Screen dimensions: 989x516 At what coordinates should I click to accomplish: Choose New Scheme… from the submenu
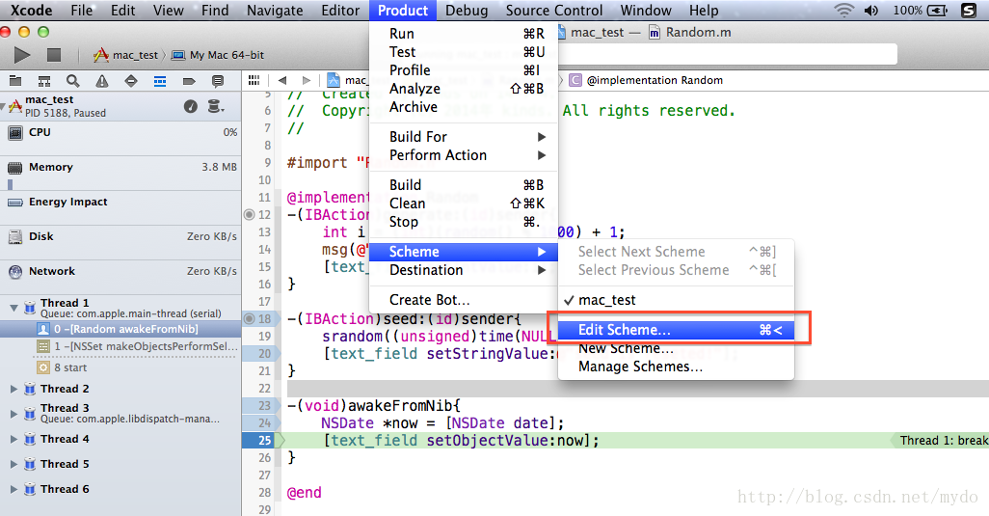click(676, 348)
